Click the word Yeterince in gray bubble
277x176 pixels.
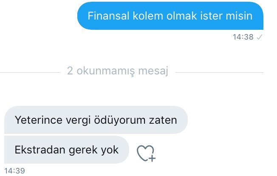coord(38,120)
